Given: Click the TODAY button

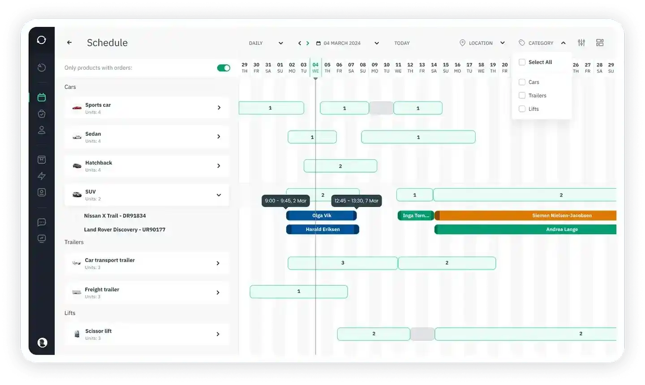Looking at the screenshot, I should click(x=402, y=43).
